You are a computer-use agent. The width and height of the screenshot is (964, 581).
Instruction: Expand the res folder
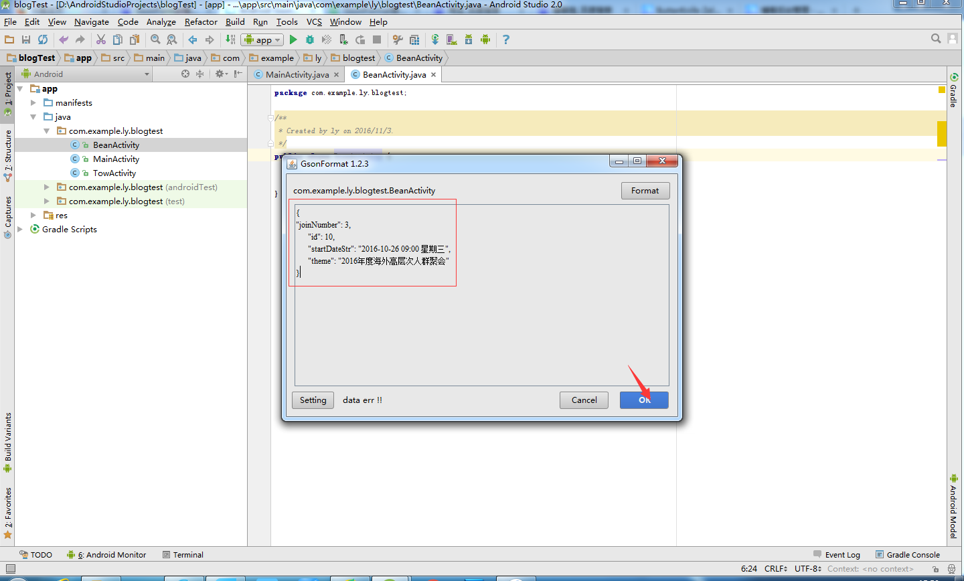(33, 215)
